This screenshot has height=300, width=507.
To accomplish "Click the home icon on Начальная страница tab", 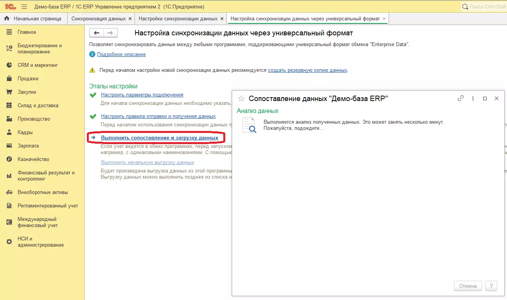I will coord(7,18).
